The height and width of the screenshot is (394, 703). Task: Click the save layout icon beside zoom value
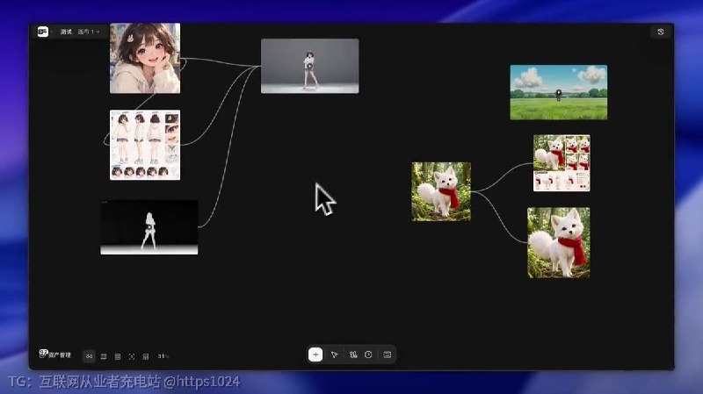[146, 356]
